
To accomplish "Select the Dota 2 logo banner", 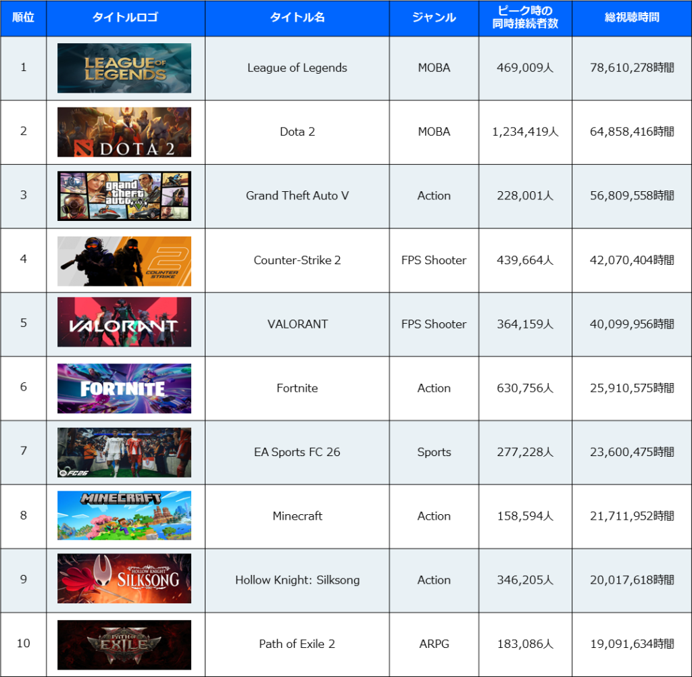I will (124, 132).
